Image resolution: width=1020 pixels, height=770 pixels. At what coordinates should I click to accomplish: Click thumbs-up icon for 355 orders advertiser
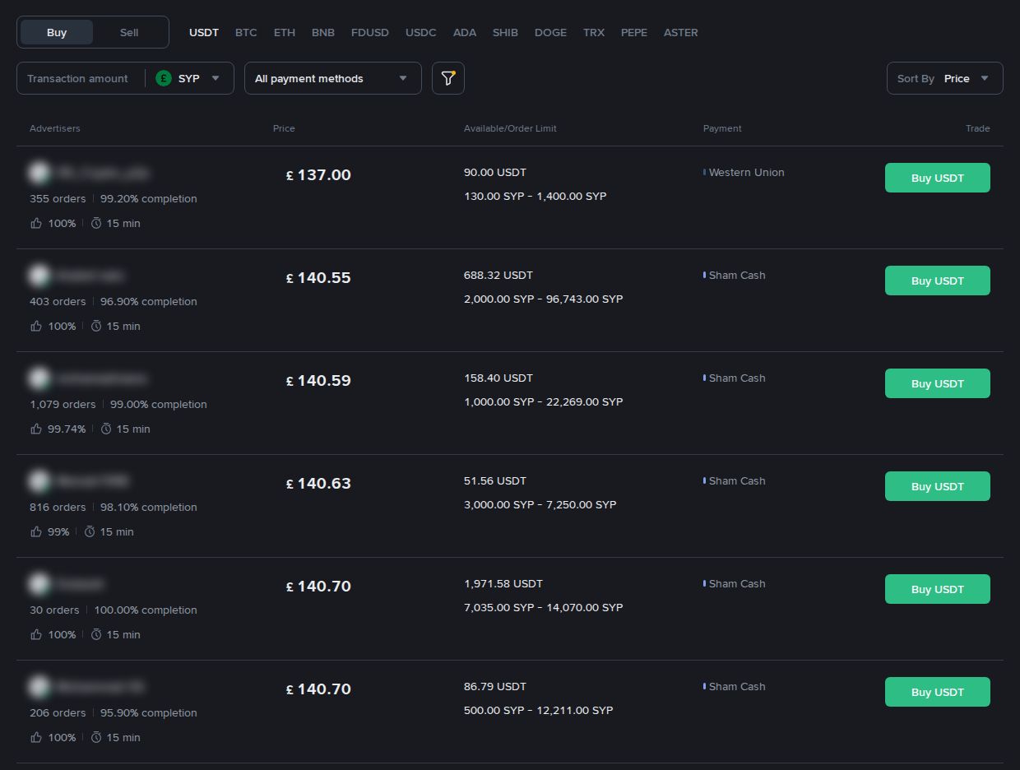(x=36, y=223)
